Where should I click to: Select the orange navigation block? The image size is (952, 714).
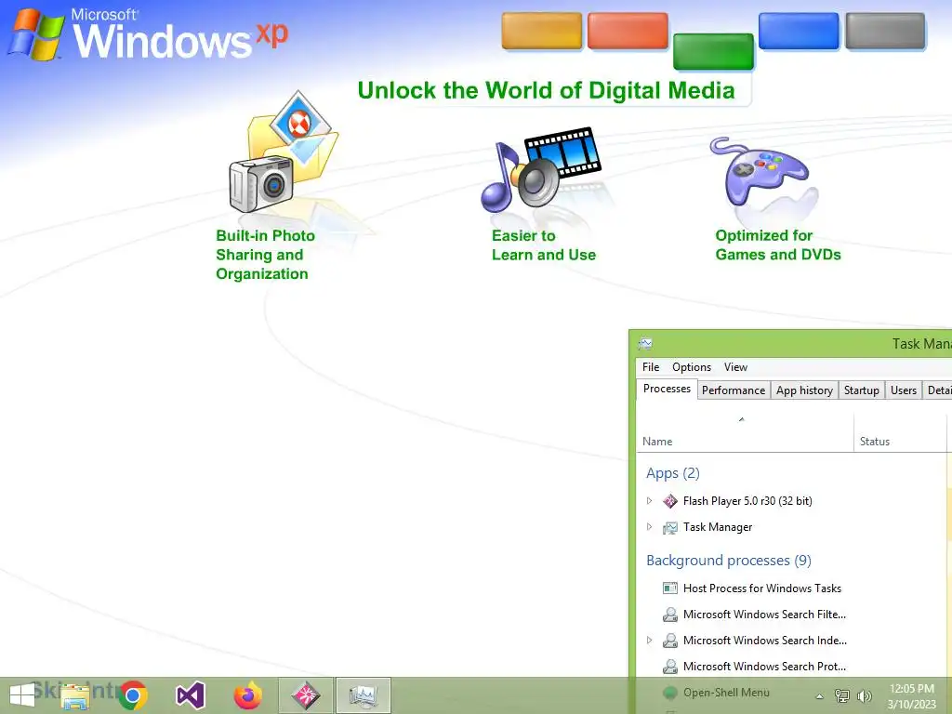tap(542, 31)
